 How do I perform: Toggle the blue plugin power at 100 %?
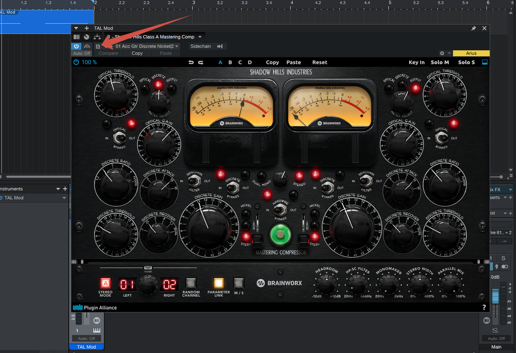click(x=76, y=62)
